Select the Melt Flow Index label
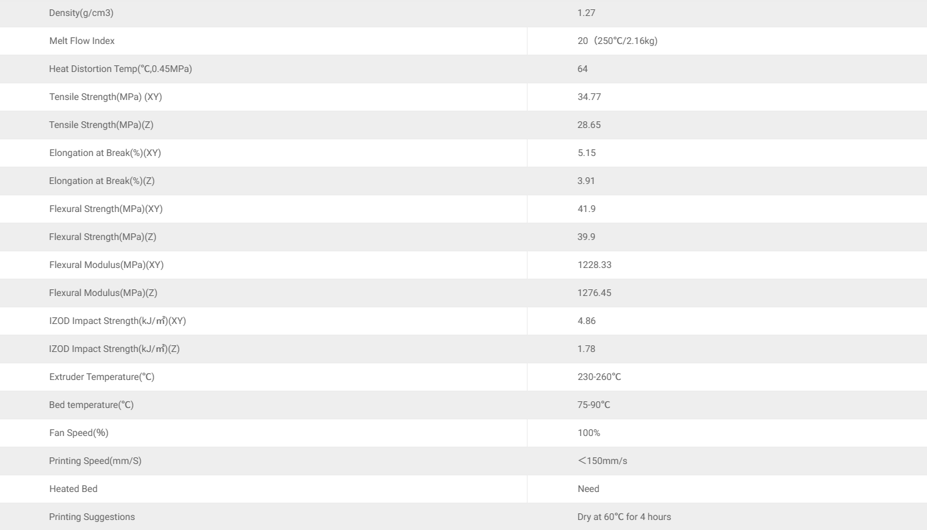The width and height of the screenshot is (927, 530). (82, 41)
